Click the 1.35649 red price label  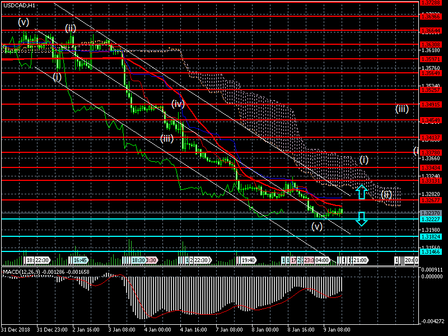pyautogui.click(x=430, y=73)
